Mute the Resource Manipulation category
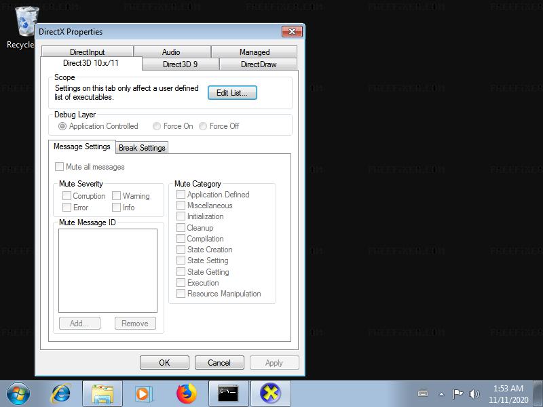This screenshot has height=407, width=543. 219,294
